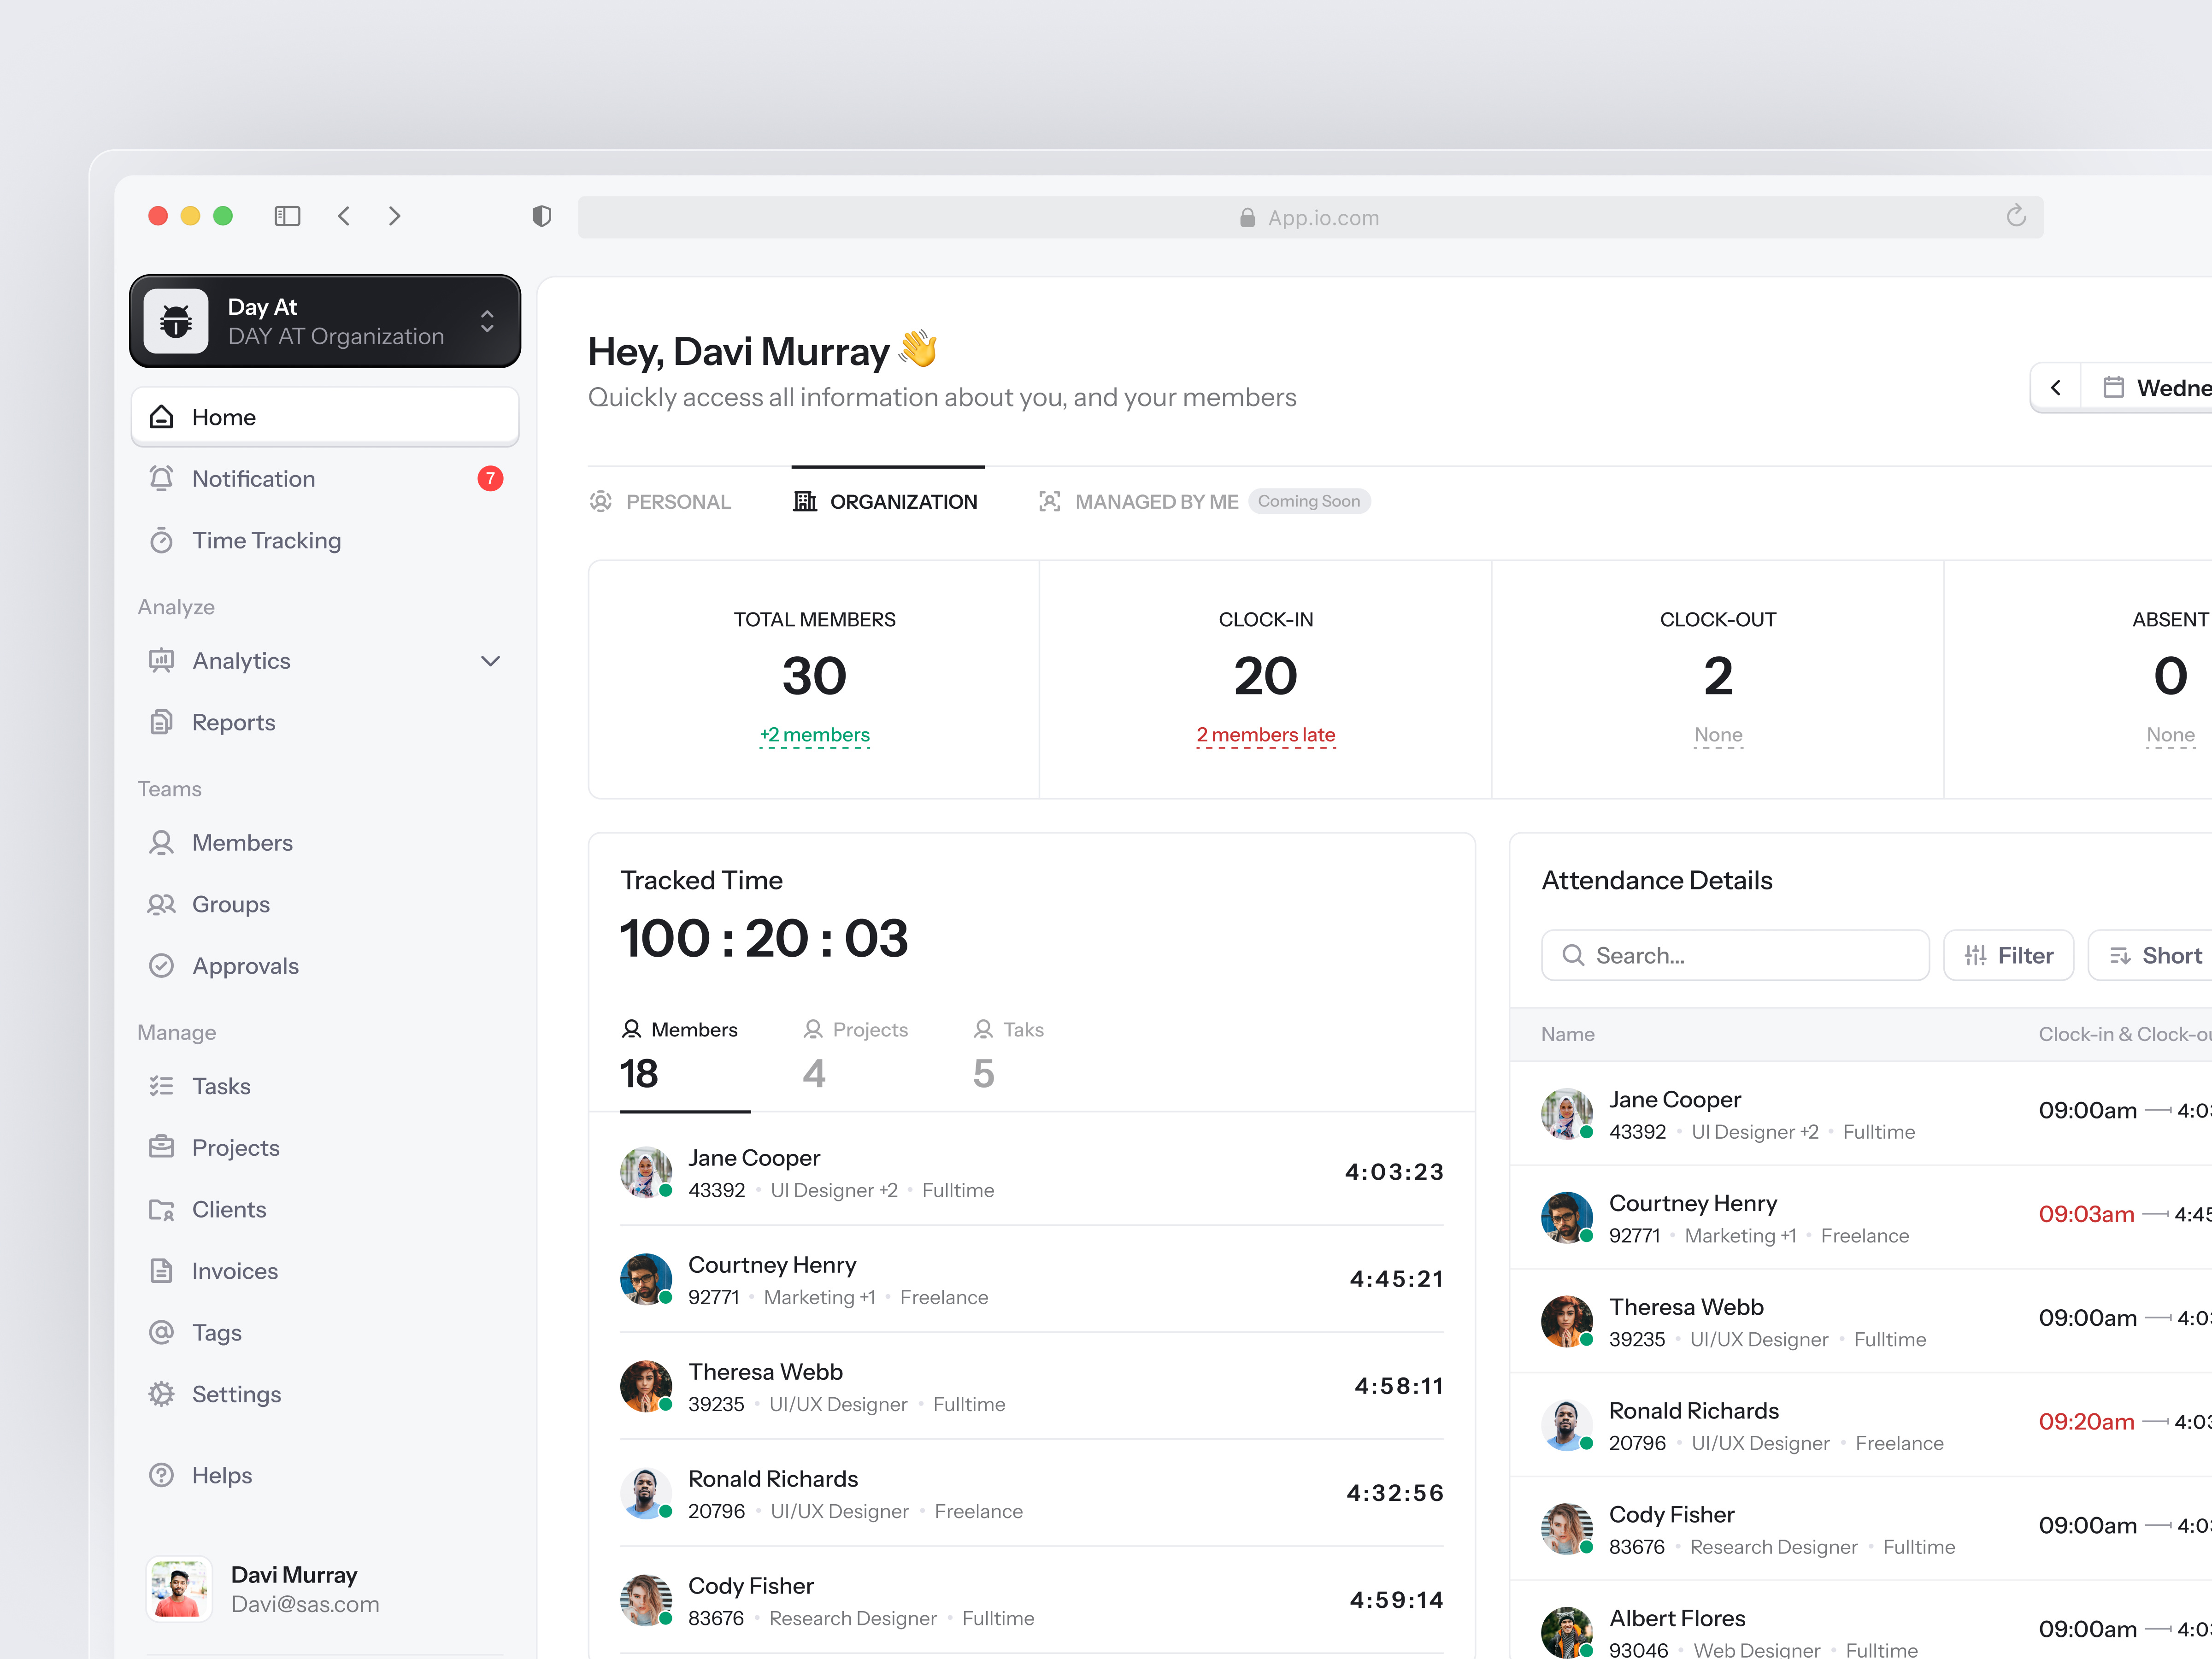The width and height of the screenshot is (2212, 1659).
Task: Open Reports from the Analyze section
Action: coord(233,722)
